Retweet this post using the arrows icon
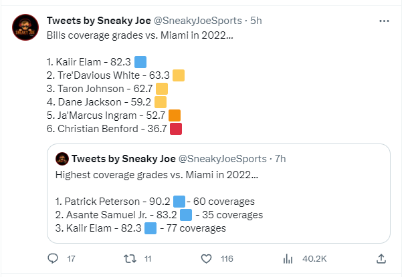This screenshot has width=408, height=277. (130, 258)
